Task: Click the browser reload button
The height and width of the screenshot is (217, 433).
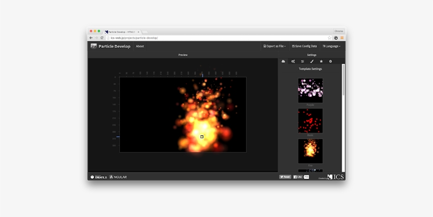Action: click(102, 38)
